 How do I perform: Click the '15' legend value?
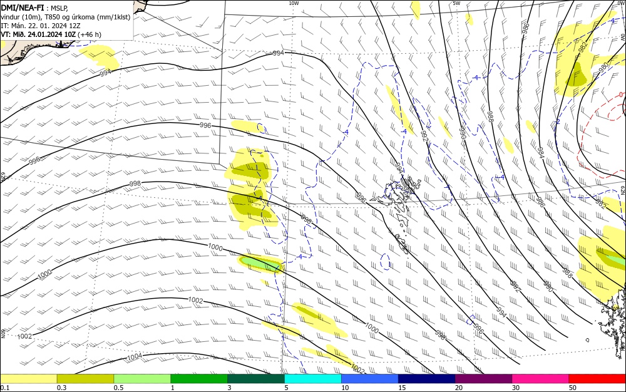click(402, 388)
